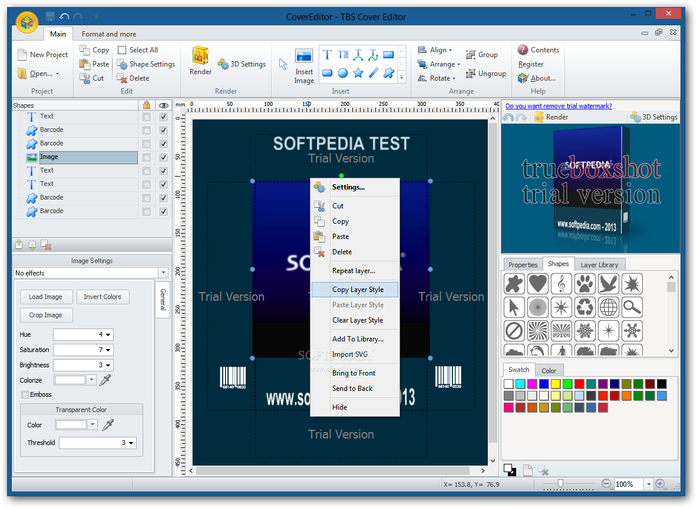697x508 pixels.
Task: Open the Threshold value dropdown
Action: click(x=131, y=443)
